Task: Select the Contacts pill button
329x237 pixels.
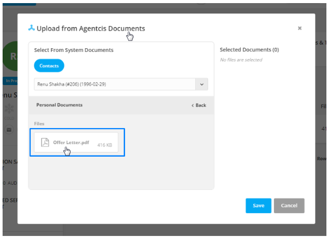Action: tap(49, 66)
